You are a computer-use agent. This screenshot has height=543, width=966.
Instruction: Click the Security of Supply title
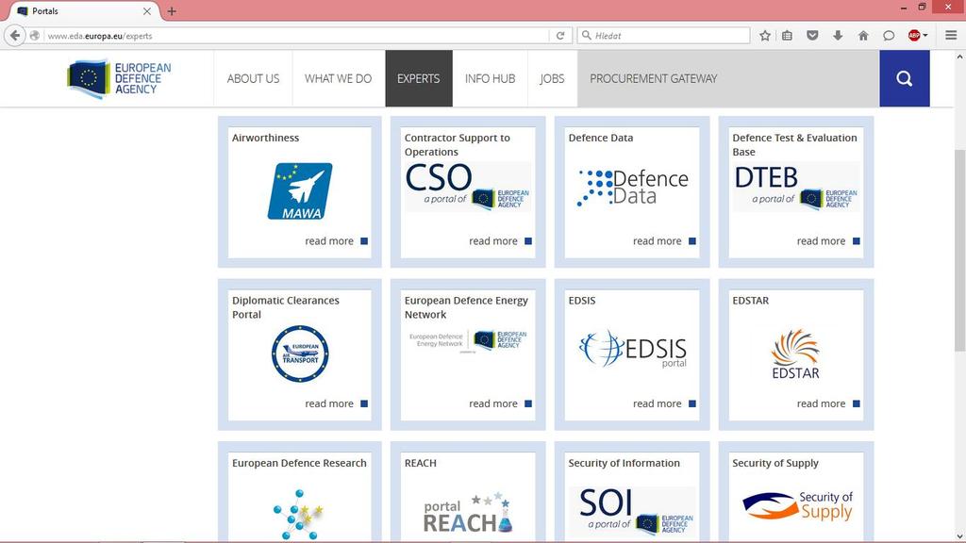click(x=775, y=463)
